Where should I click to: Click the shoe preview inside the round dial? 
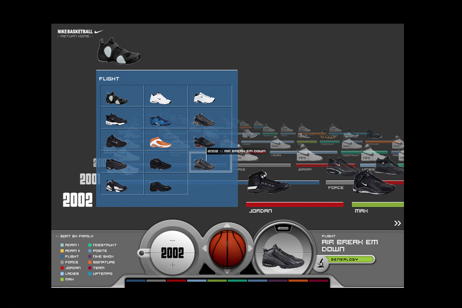point(282,257)
